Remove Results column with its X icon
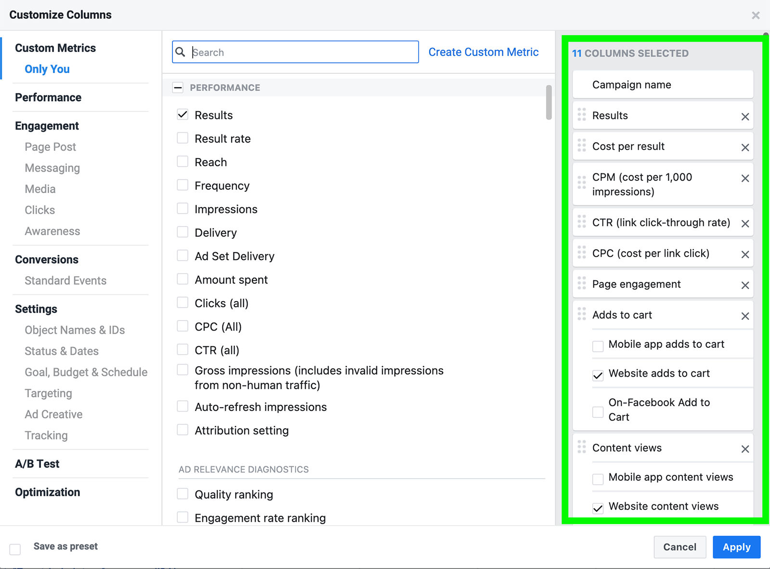Image resolution: width=770 pixels, height=569 pixels. [x=745, y=117]
